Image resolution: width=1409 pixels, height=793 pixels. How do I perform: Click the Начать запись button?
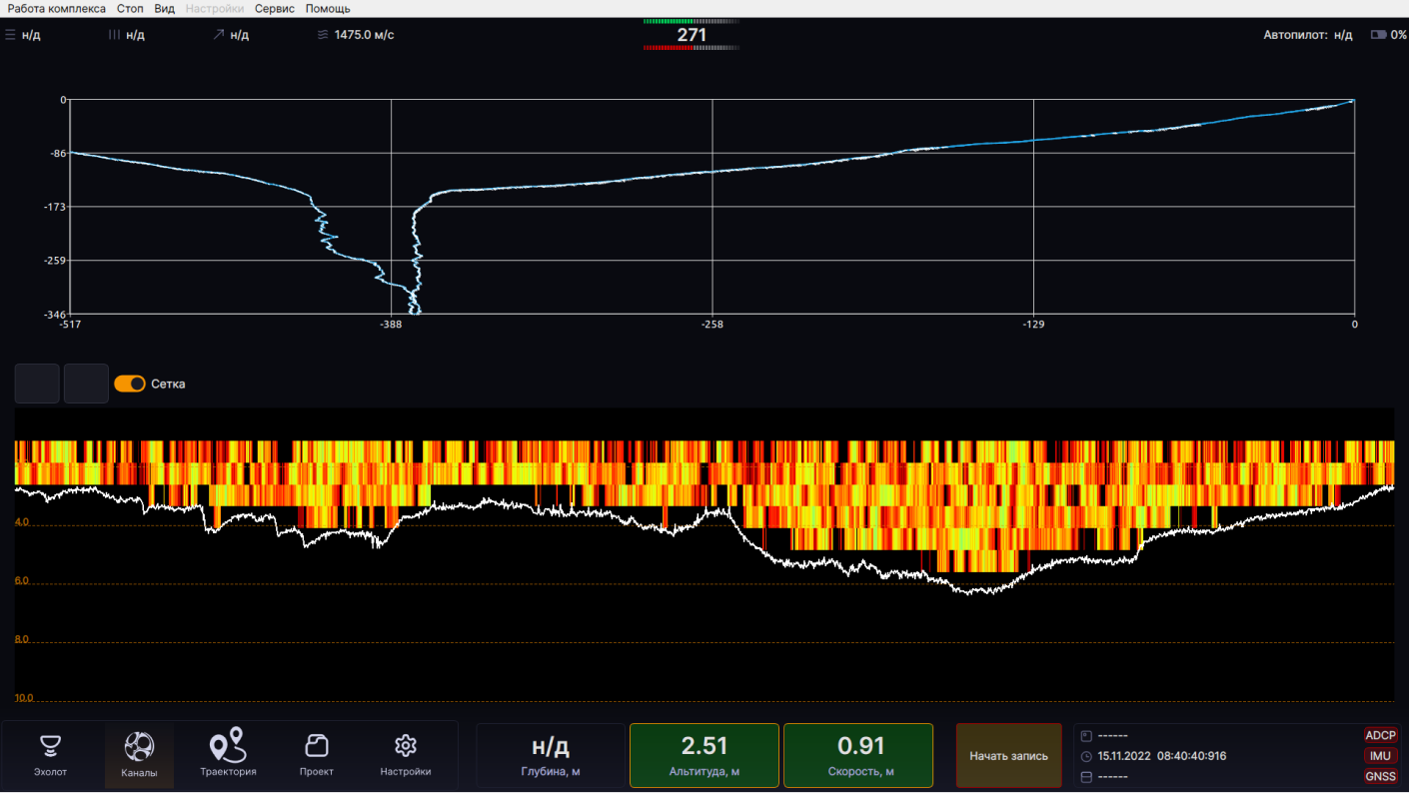point(1009,756)
